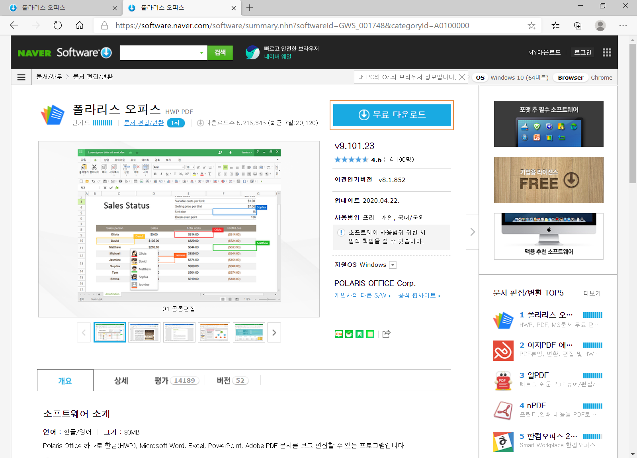
Task: Open the 공식 웹사이트 link
Action: pyautogui.click(x=419, y=296)
